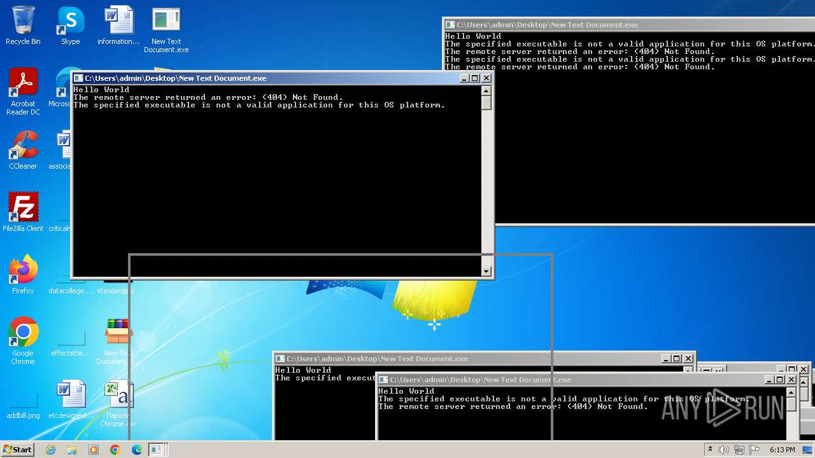Open the Recycle Bin desktop icon
Screen dimensions: 815x458
(23, 25)
